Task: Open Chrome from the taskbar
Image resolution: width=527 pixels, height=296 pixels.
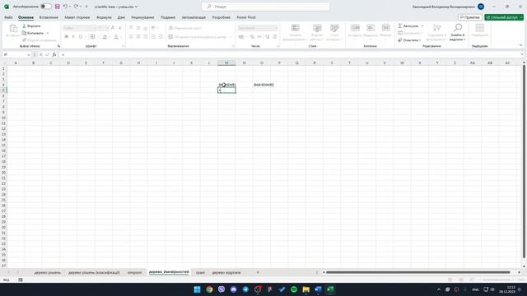Action: (x=209, y=289)
